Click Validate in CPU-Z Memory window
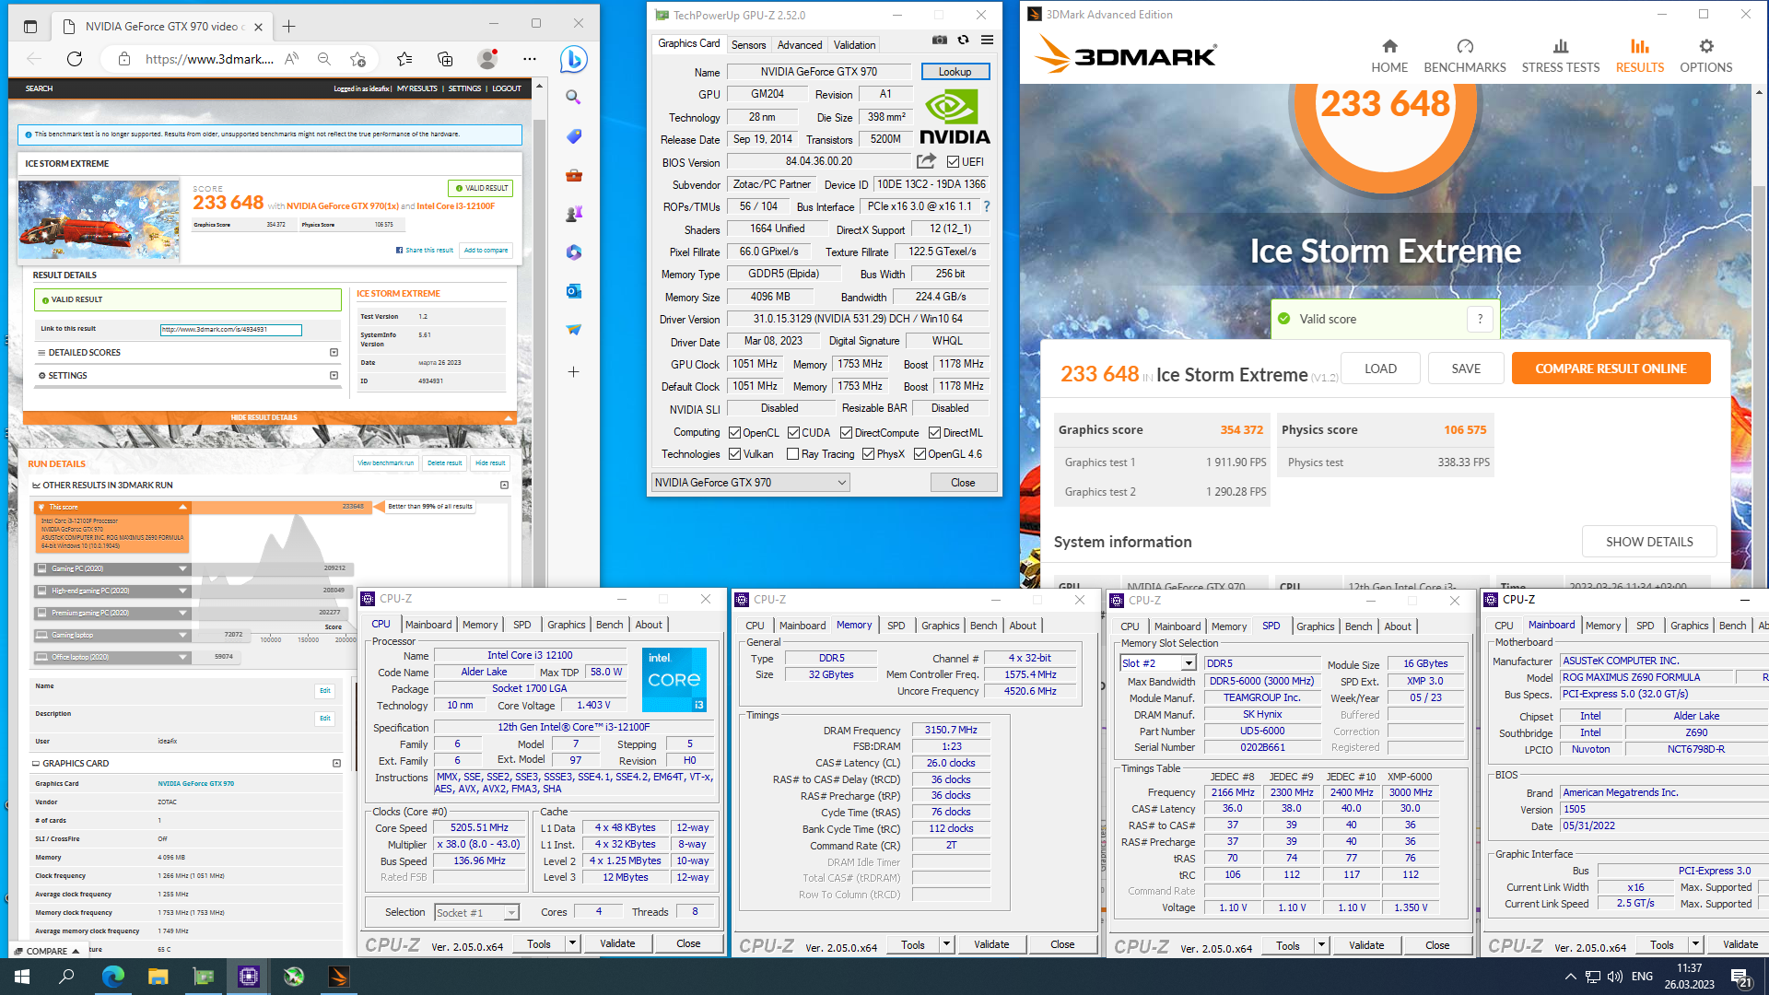1769x995 pixels. click(x=991, y=944)
